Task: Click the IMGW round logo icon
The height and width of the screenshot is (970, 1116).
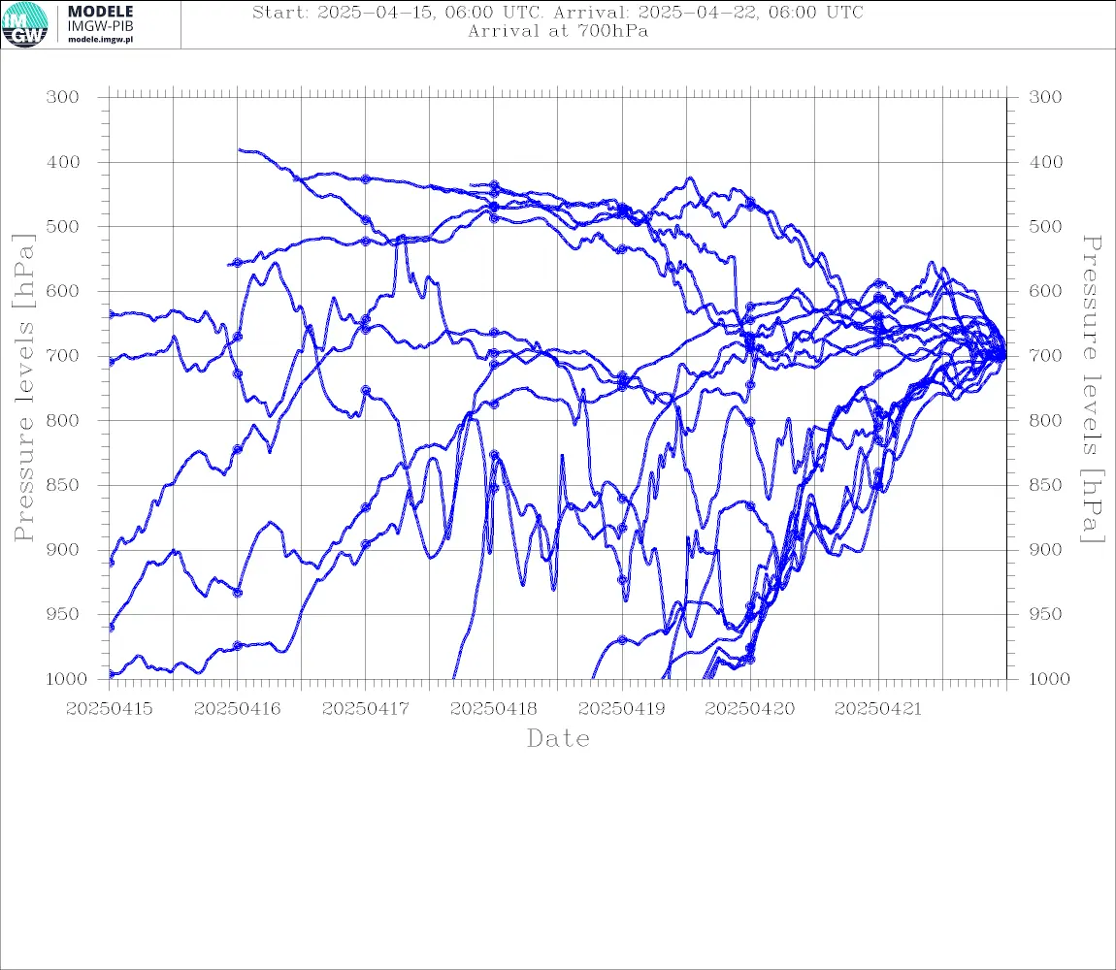Action: tap(25, 25)
